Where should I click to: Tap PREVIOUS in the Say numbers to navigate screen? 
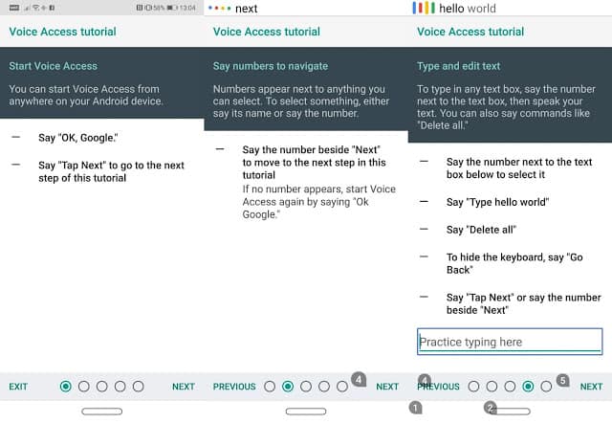pos(234,387)
